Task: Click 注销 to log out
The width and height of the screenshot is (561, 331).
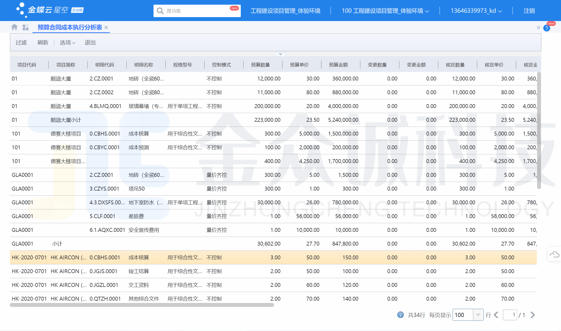Action: point(529,11)
